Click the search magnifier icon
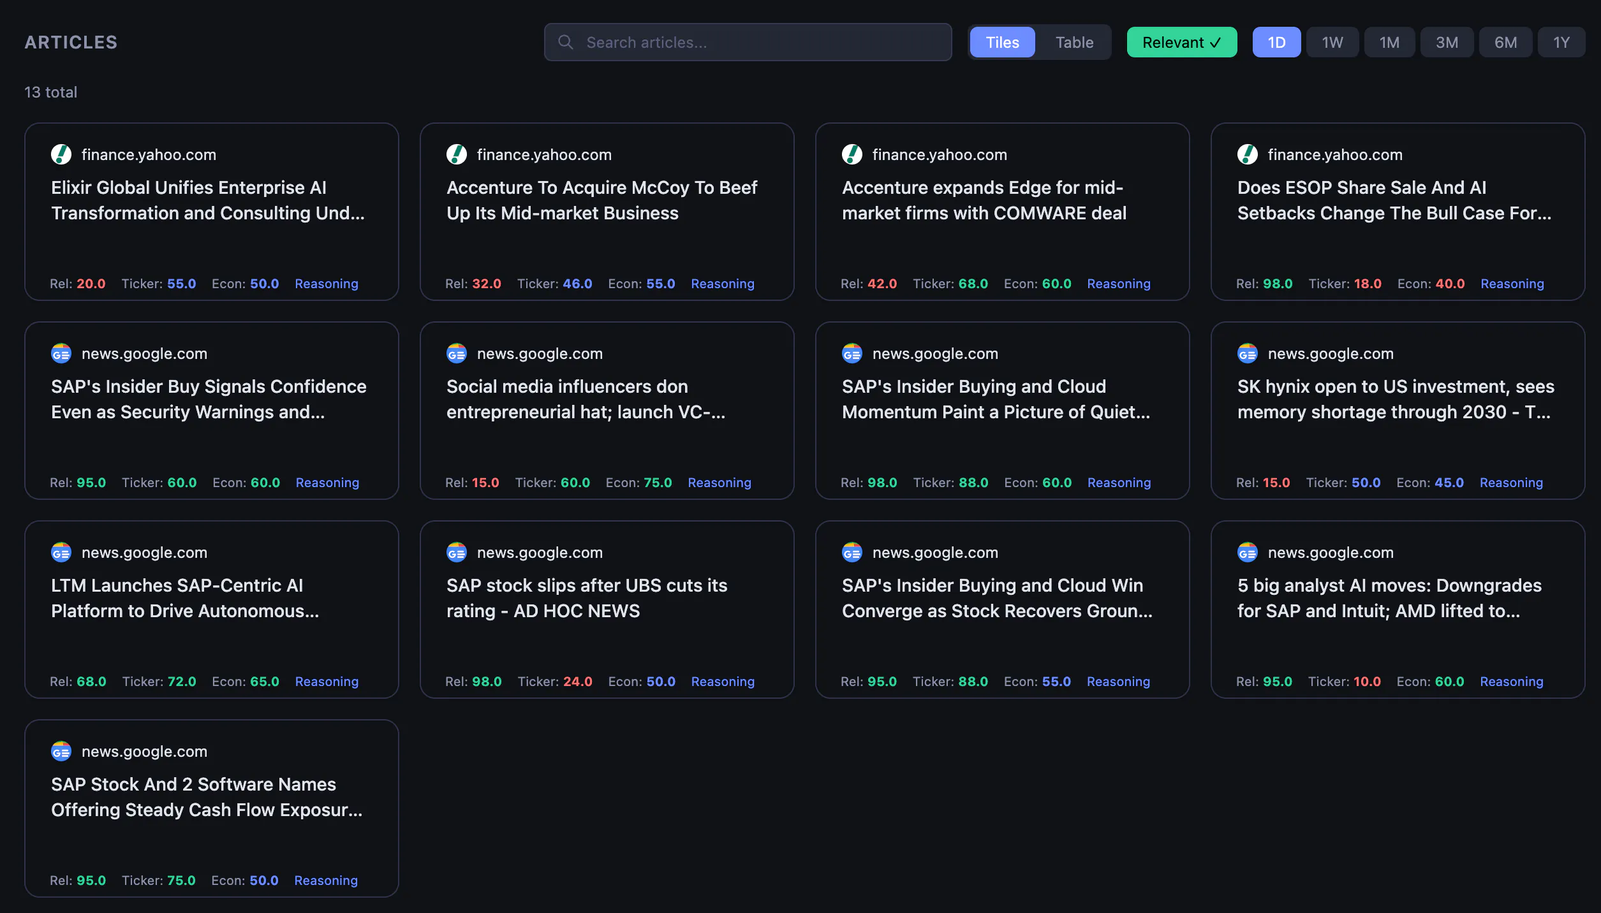 pyautogui.click(x=565, y=42)
